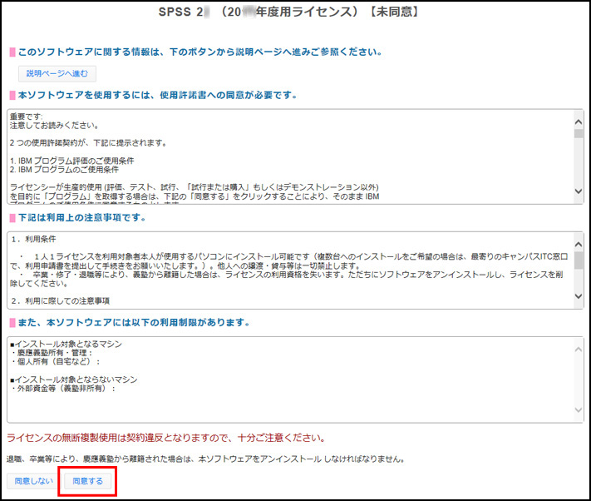Click scrollbar thumb in 利用条件 notes box
Image resolution: width=591 pixels, height=501 pixels.
[x=579, y=260]
